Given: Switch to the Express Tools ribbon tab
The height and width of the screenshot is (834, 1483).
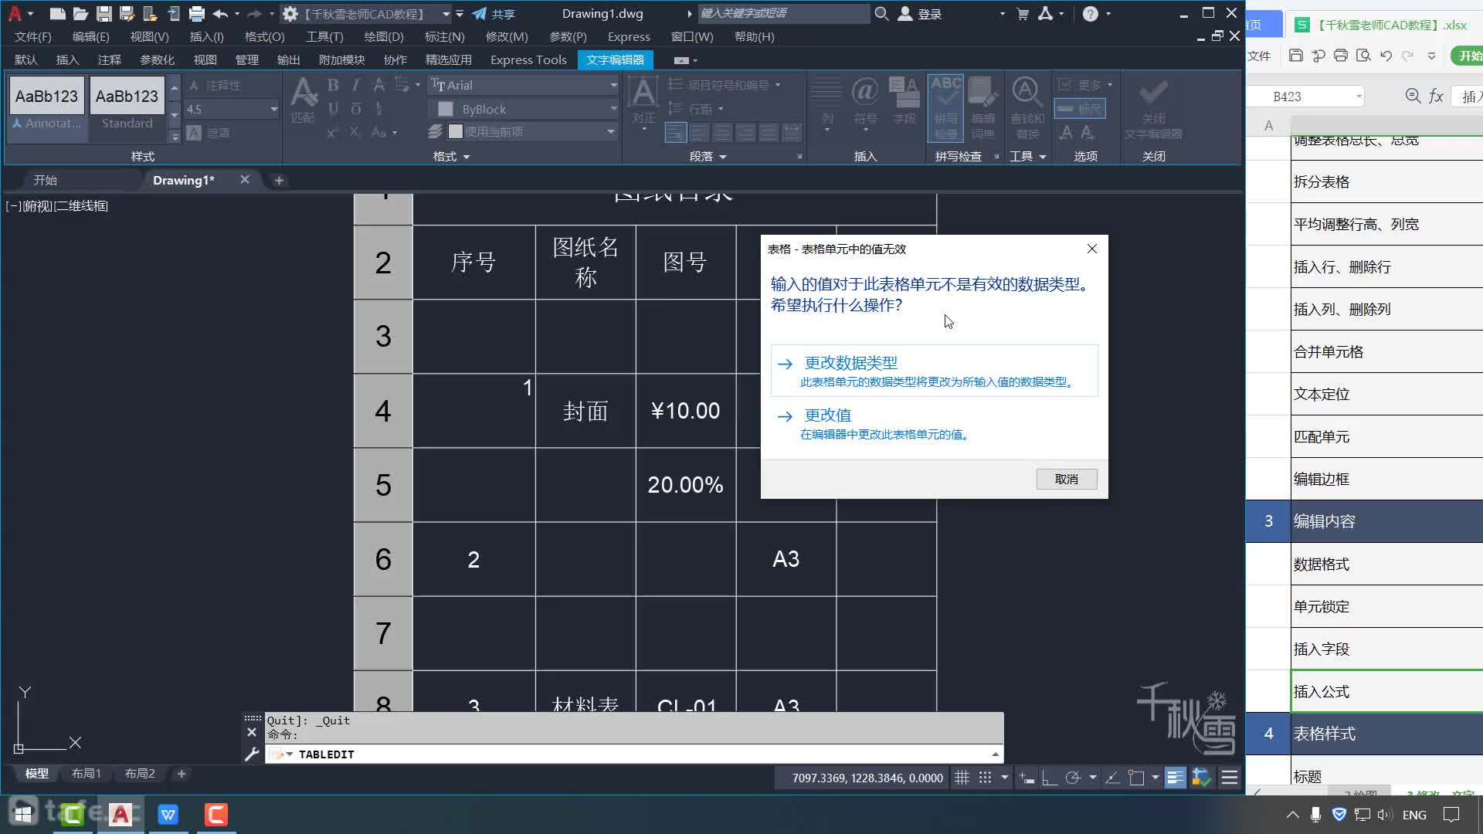Looking at the screenshot, I should [x=528, y=59].
